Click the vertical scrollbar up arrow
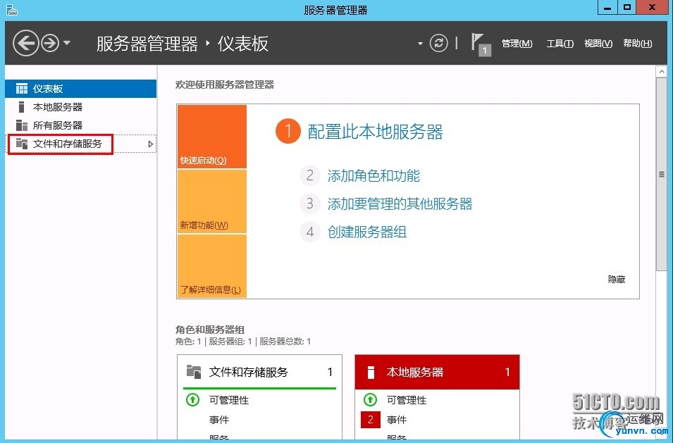This screenshot has height=443, width=673. 662,72
